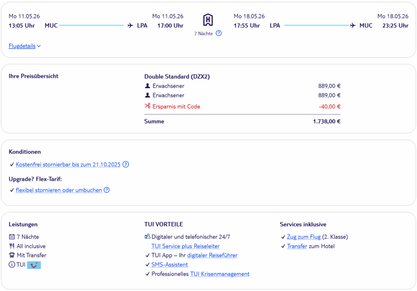Open flexibel stornieren oder umbuchen link
The image size is (417, 291).
(59, 190)
